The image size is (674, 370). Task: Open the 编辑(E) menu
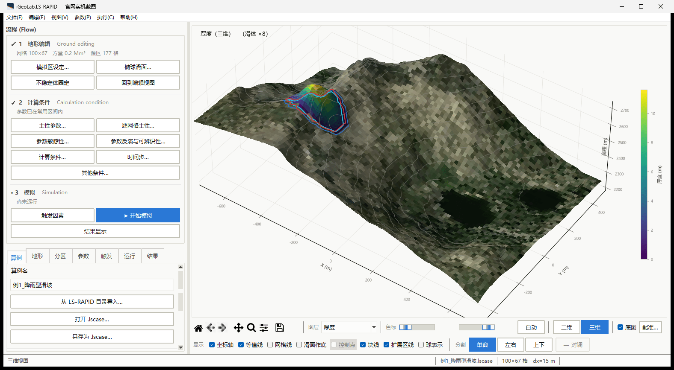37,17
